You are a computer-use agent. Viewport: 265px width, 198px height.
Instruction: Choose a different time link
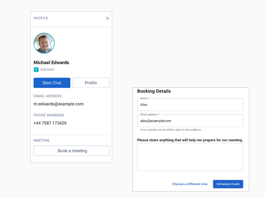[190, 184]
